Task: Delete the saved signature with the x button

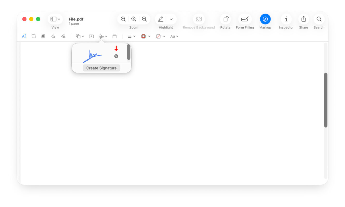Action: [x=116, y=56]
